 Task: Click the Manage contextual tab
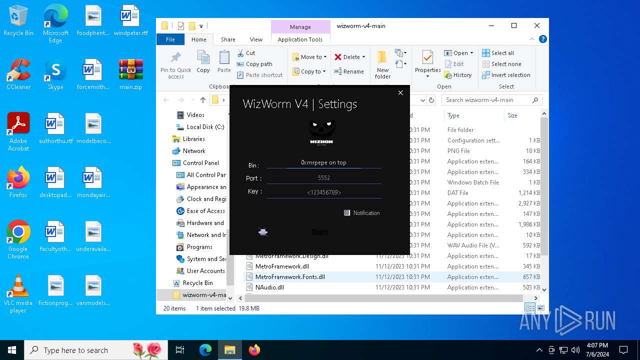coord(300,27)
